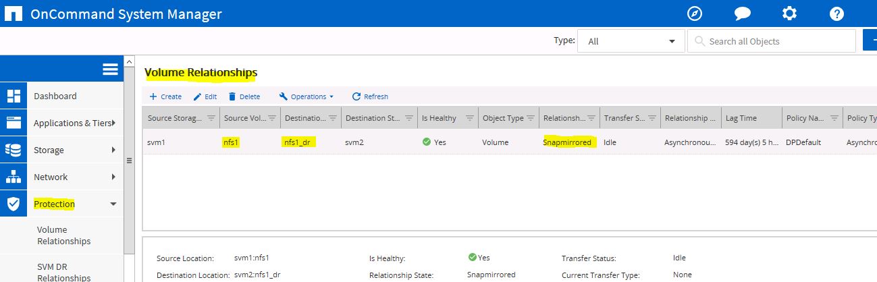Image resolution: width=877 pixels, height=282 pixels.
Task: Click the Storage database sidebar icon
Action: 14,150
